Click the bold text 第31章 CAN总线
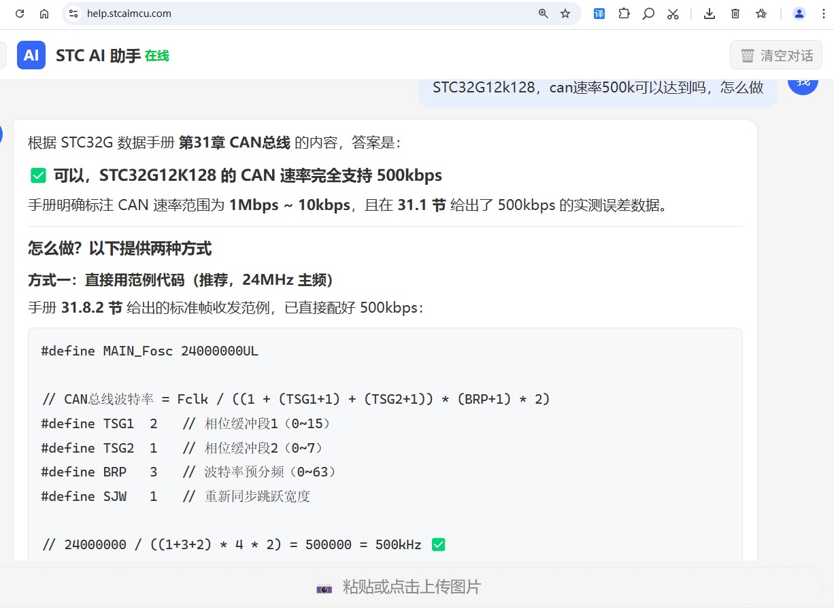Image resolution: width=834 pixels, height=609 pixels. point(234,143)
